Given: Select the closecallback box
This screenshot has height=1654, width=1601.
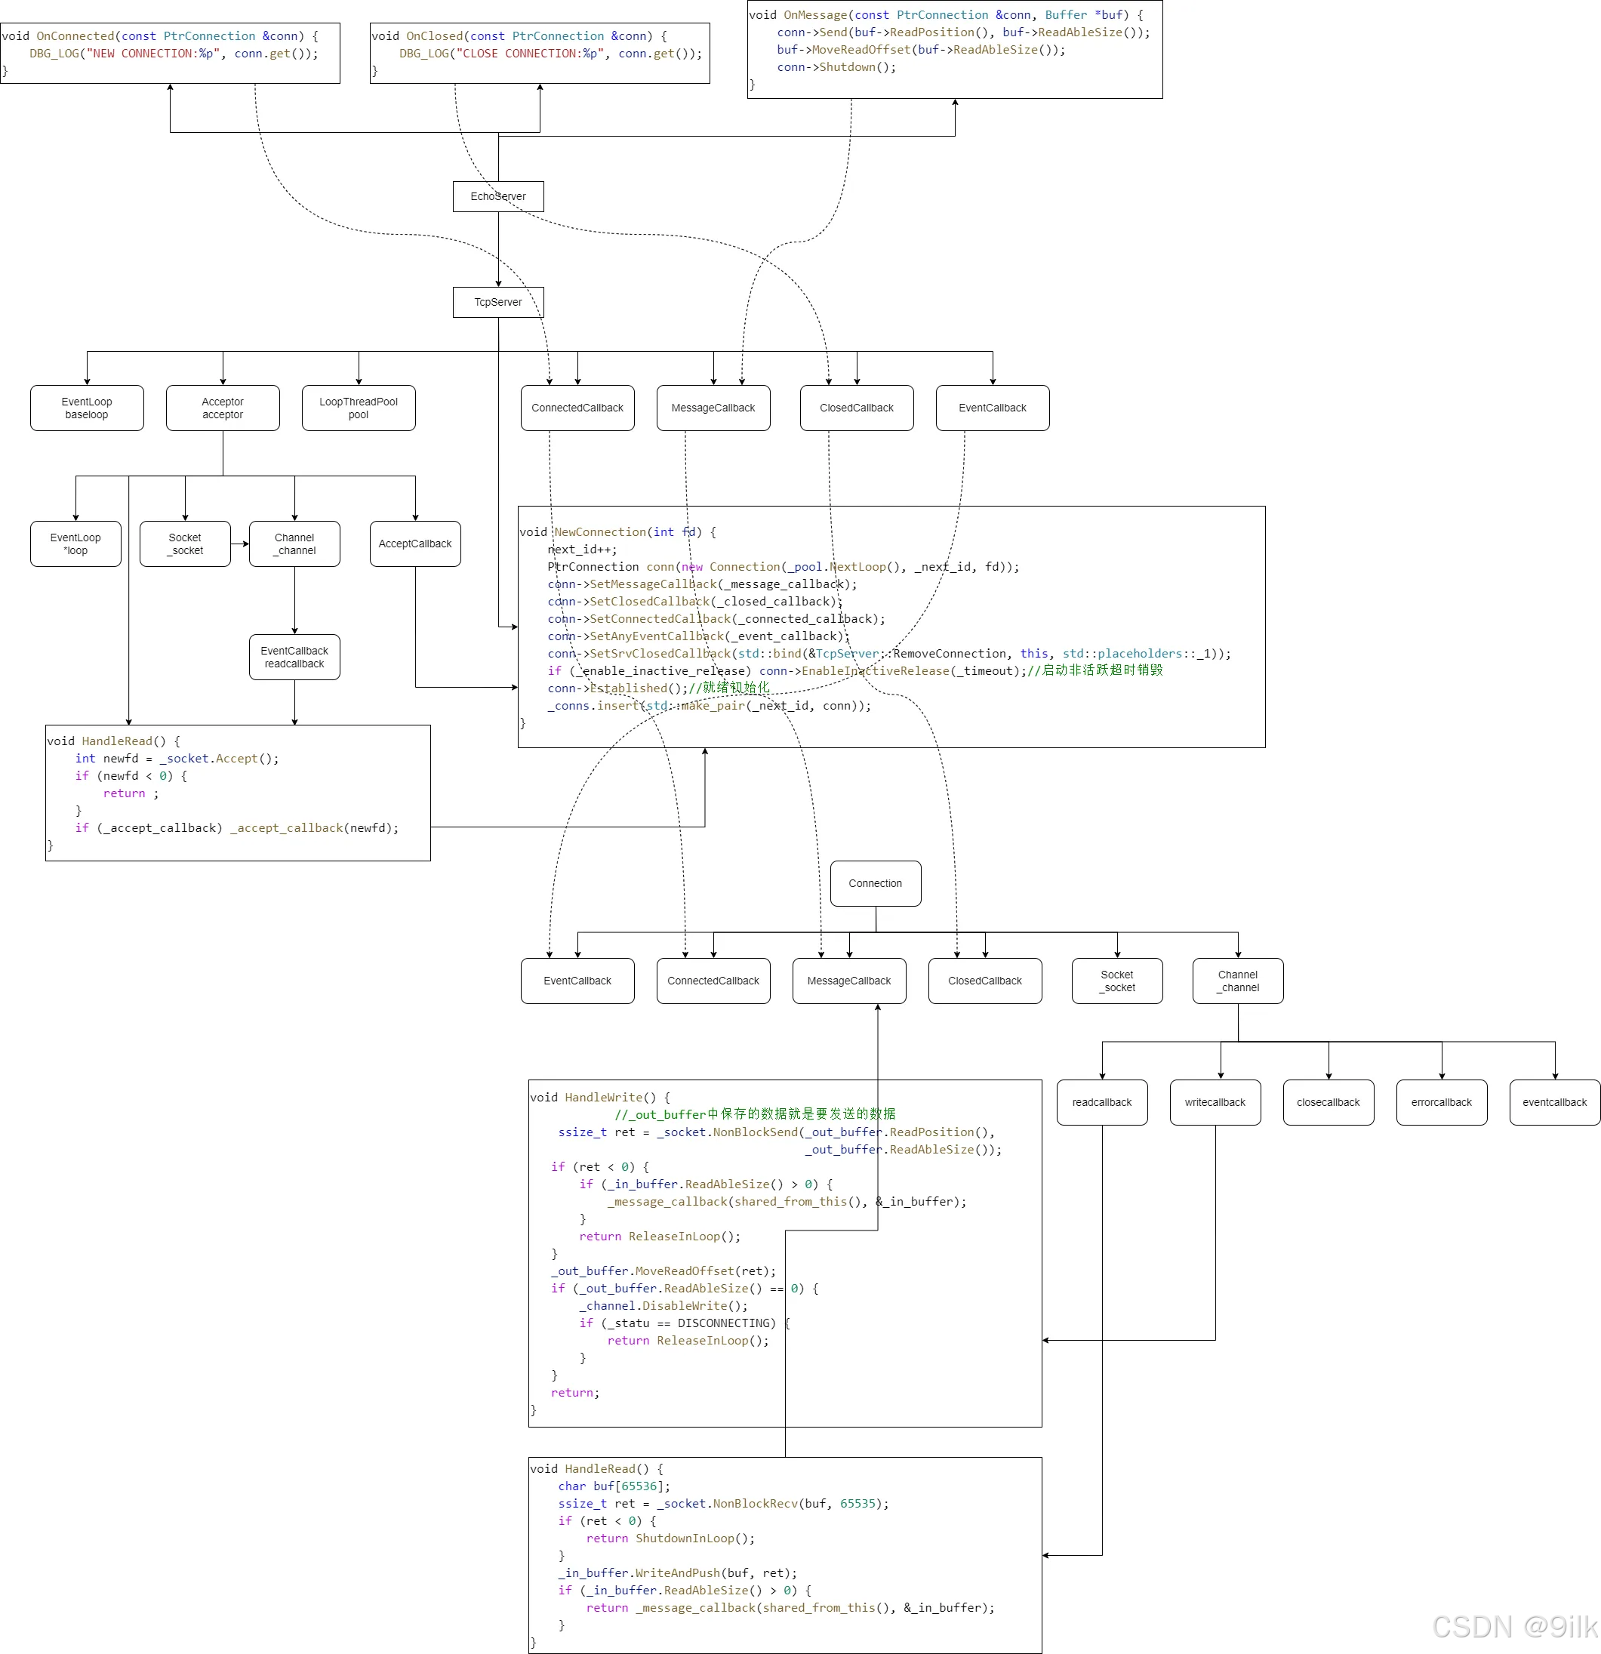Looking at the screenshot, I should tap(1329, 1103).
